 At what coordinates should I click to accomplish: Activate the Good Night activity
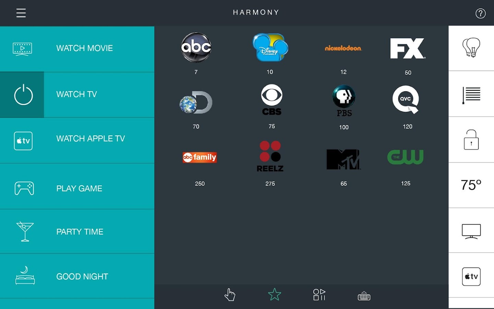coord(77,276)
